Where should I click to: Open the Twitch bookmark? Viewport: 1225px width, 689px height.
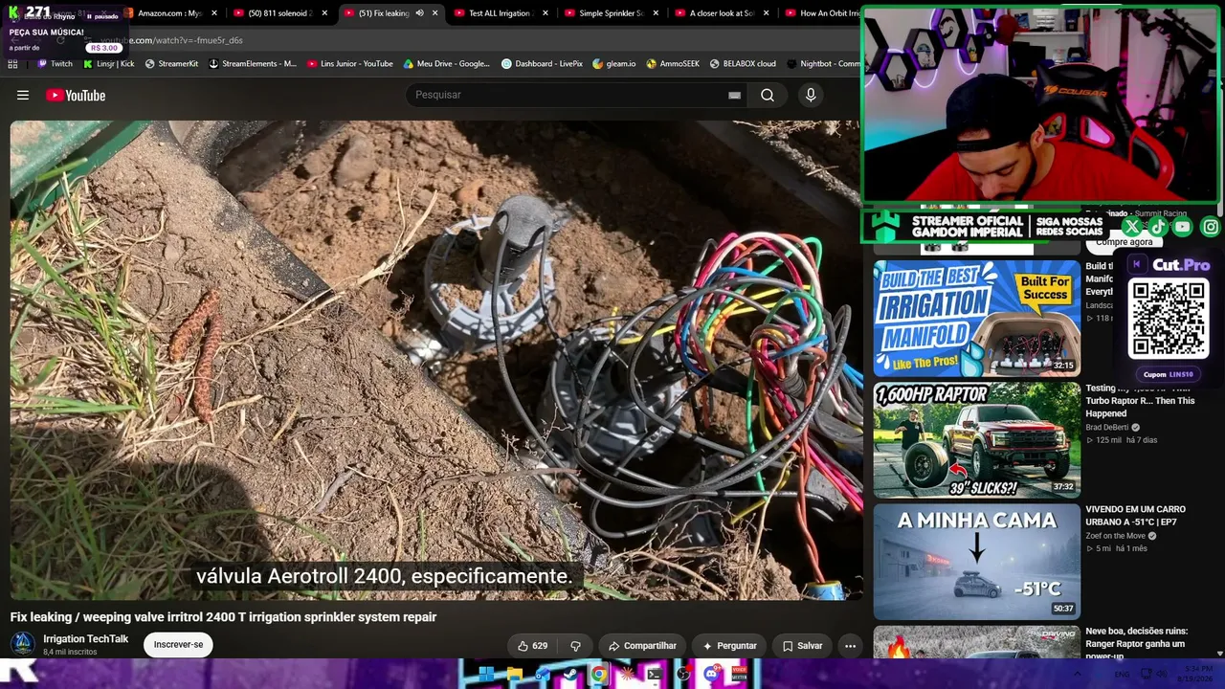point(55,64)
